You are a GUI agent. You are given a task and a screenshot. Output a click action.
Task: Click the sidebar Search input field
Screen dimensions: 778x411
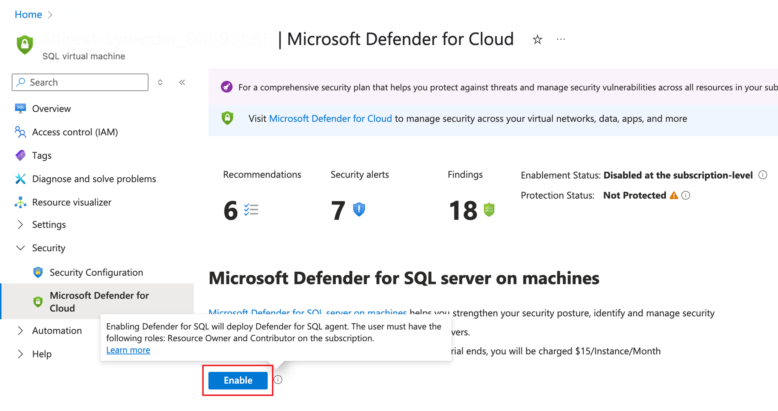pos(84,82)
